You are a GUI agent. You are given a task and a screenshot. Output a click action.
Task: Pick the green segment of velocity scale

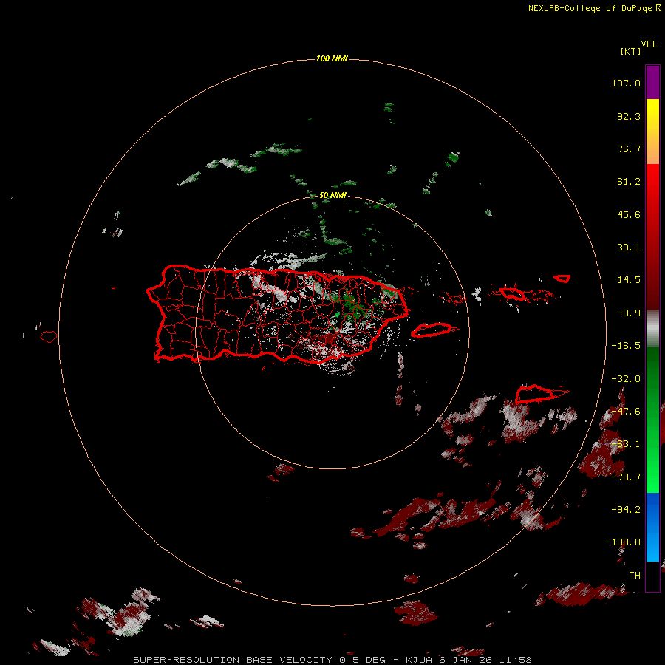[652, 420]
